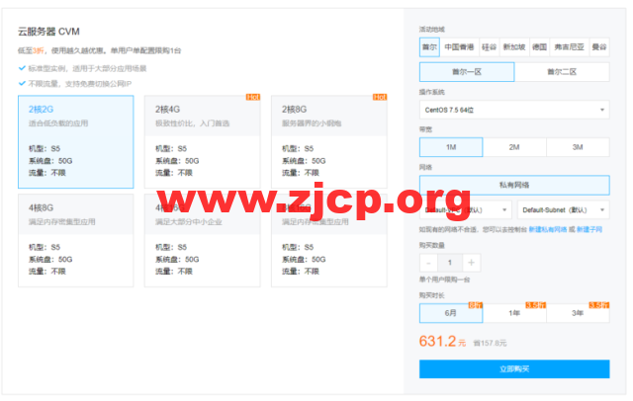Decrease purchase quantity with minus button
This screenshot has height=401, width=633.
click(428, 263)
